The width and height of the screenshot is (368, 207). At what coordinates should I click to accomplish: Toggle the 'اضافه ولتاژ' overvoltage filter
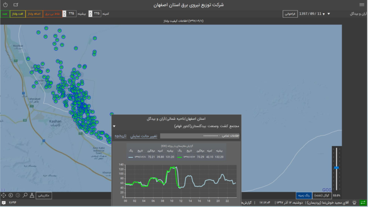[34, 14]
